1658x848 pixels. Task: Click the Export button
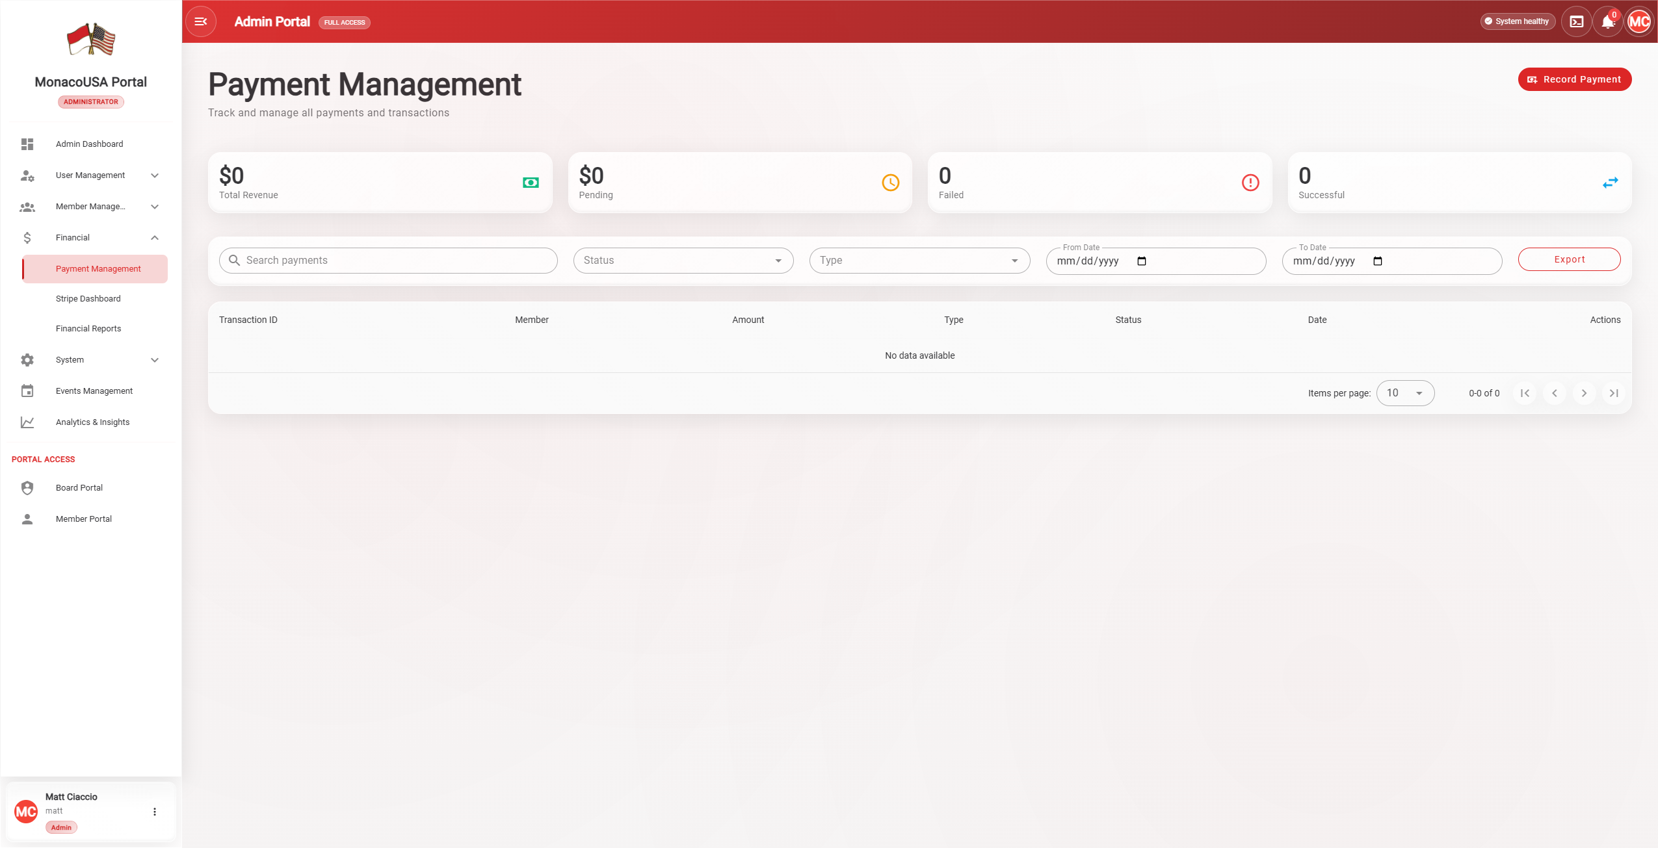(1569, 259)
